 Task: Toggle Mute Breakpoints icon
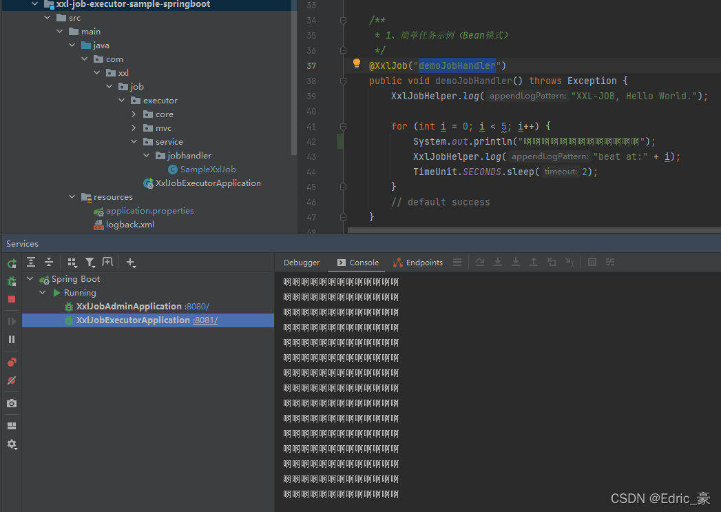12,380
